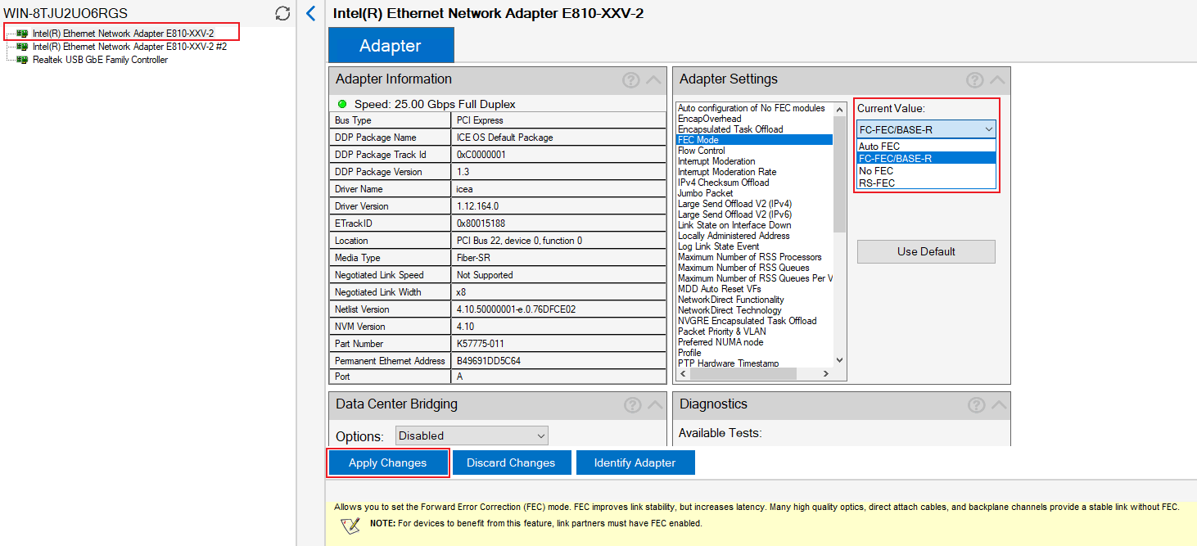Refresh the adapter list icon
The image size is (1197, 546).
tap(282, 13)
